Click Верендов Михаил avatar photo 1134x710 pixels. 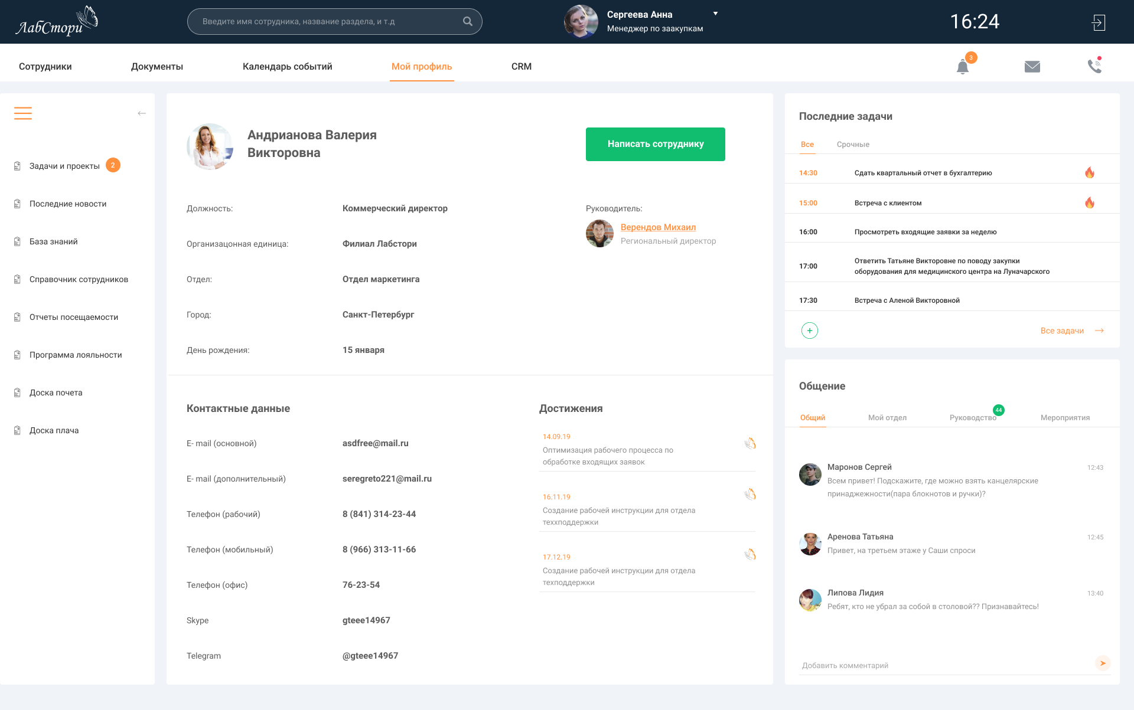click(599, 233)
